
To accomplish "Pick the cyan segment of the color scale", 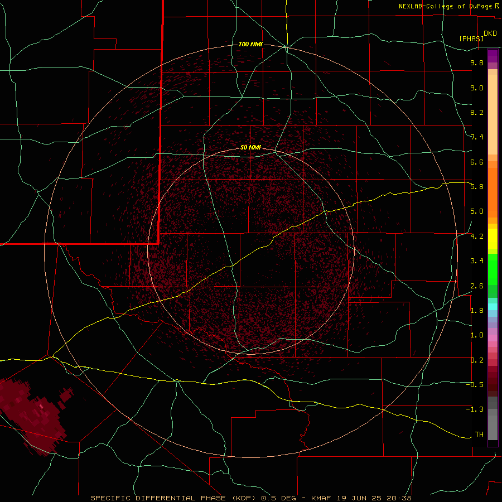I will 493,307.
